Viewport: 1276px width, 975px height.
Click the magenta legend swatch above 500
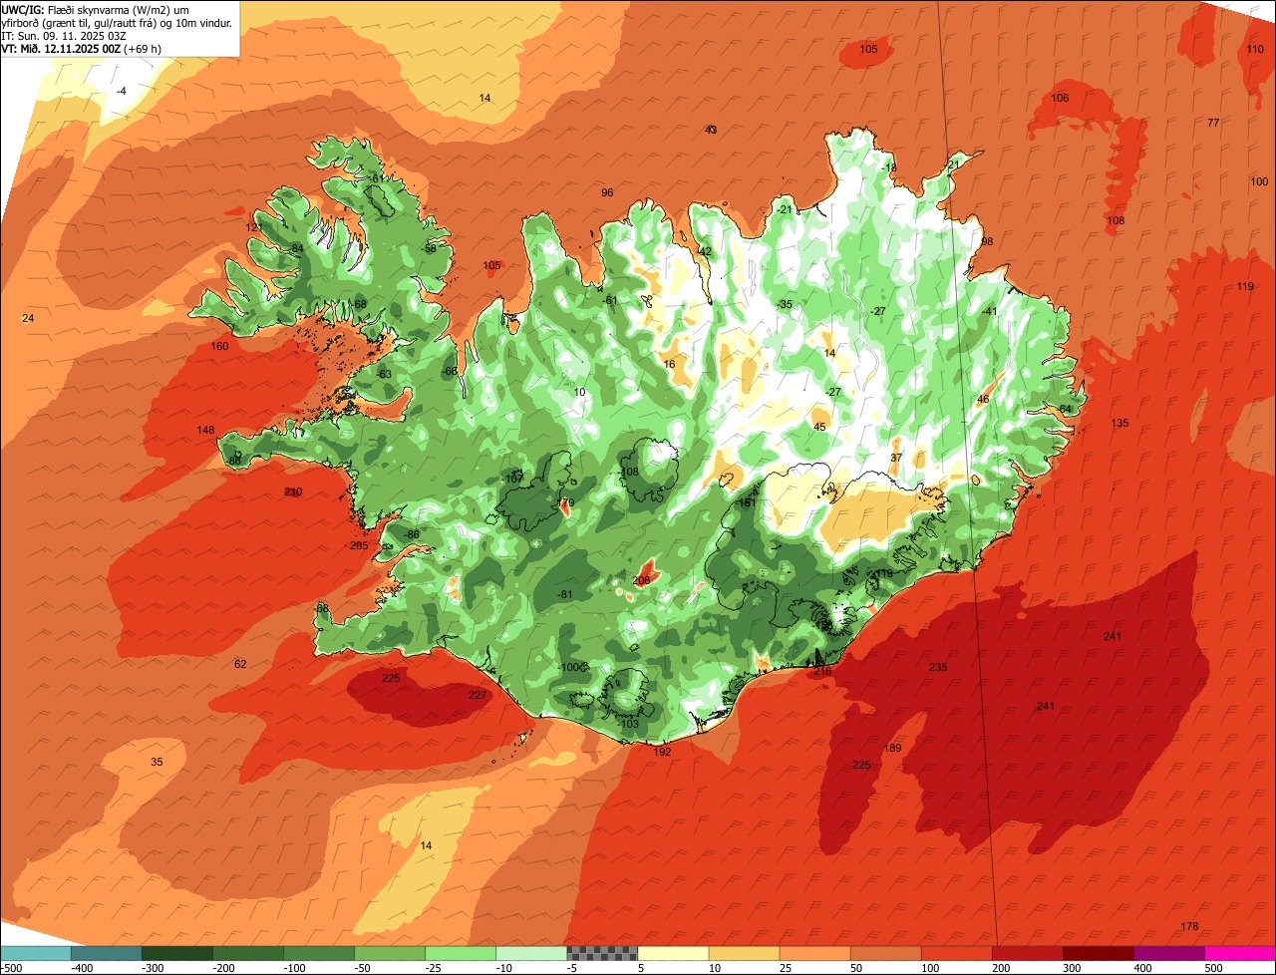[x=1239, y=953]
